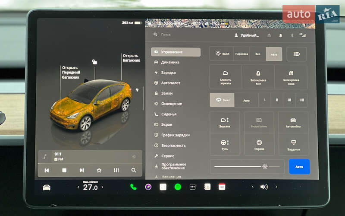Image resolution: width=345 pixels, height=216 pixels.
Task: Set wiper speed II
Action: 277,100
